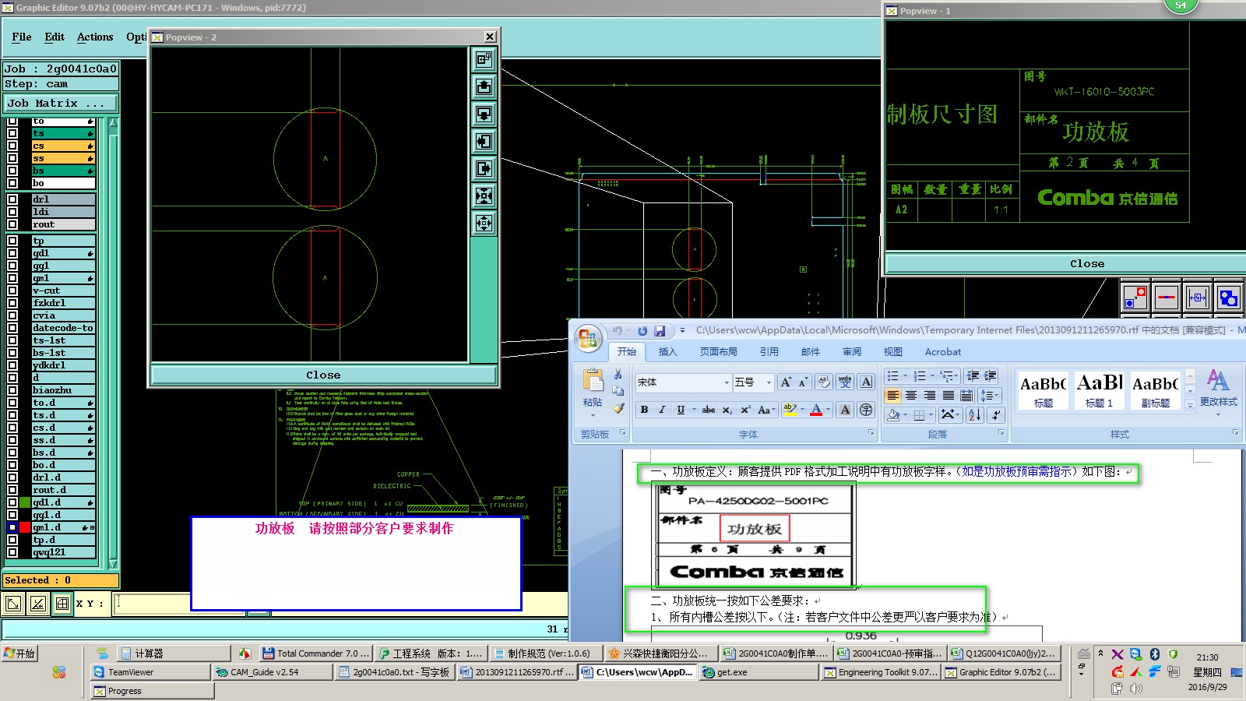The width and height of the screenshot is (1246, 701).
Task: Open the font size dropdown showing 五号
Action: [769, 382]
